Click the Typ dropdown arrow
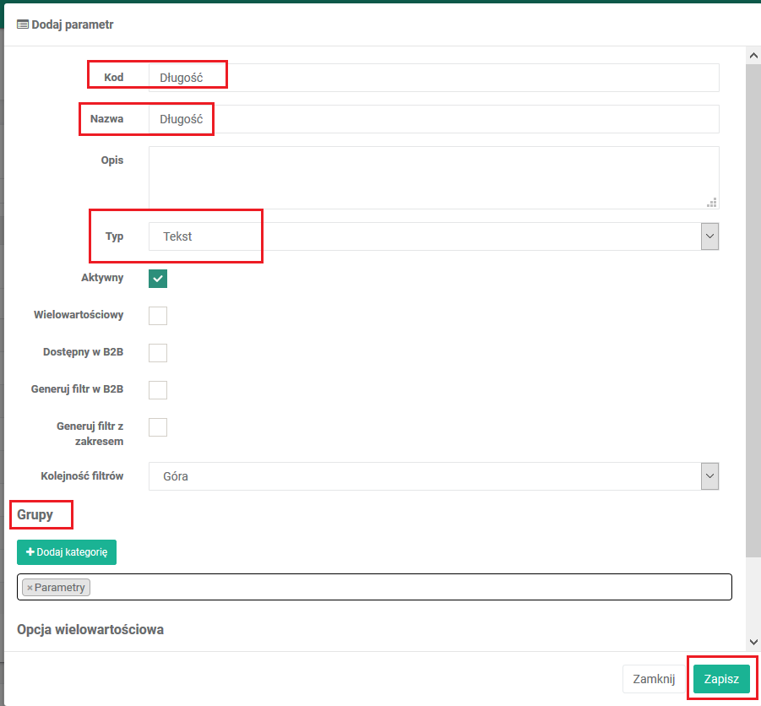 [x=709, y=237]
